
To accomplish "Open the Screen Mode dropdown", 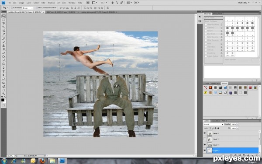I will click(137, 3).
